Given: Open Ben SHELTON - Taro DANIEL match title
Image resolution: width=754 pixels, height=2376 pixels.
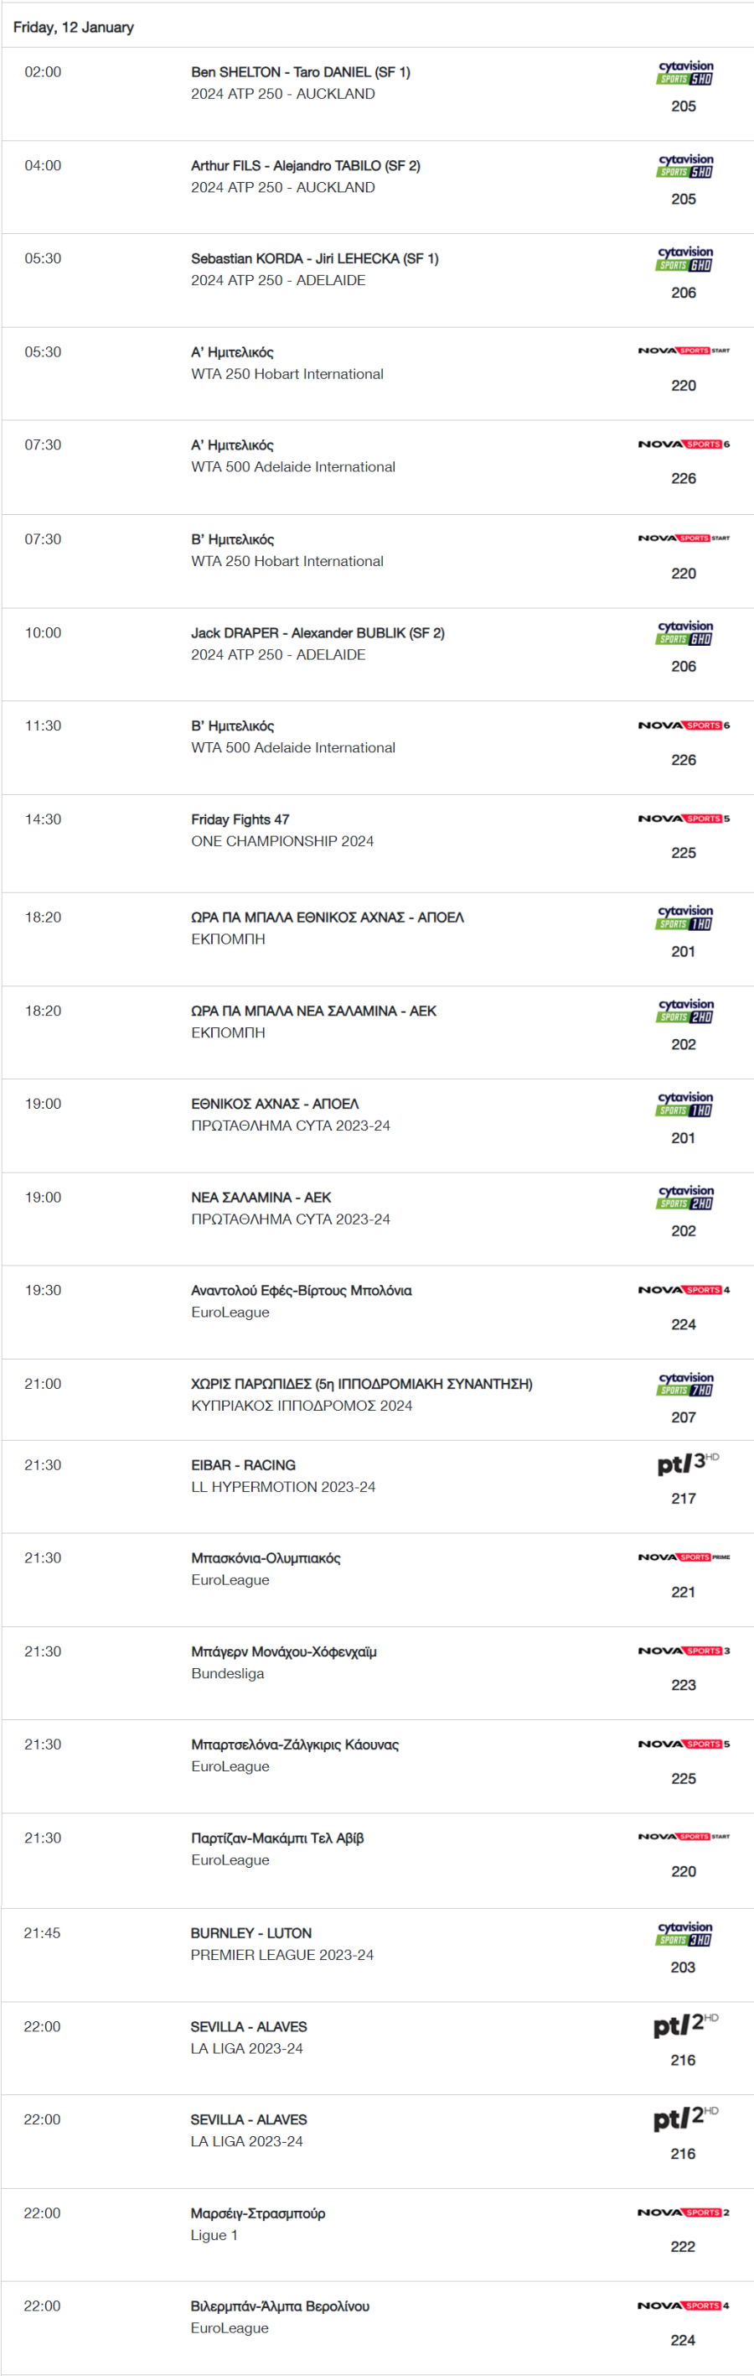Looking at the screenshot, I should point(301,72).
